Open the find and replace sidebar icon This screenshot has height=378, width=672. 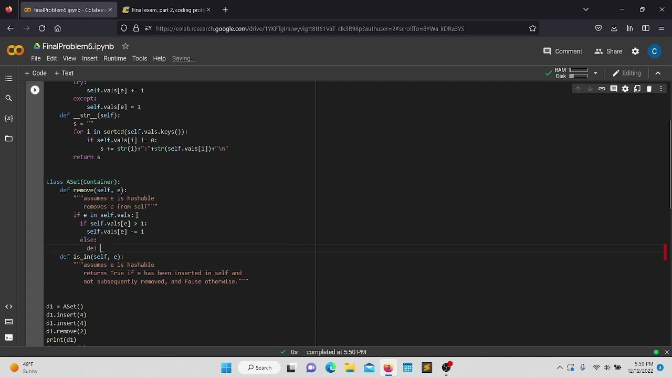click(9, 98)
